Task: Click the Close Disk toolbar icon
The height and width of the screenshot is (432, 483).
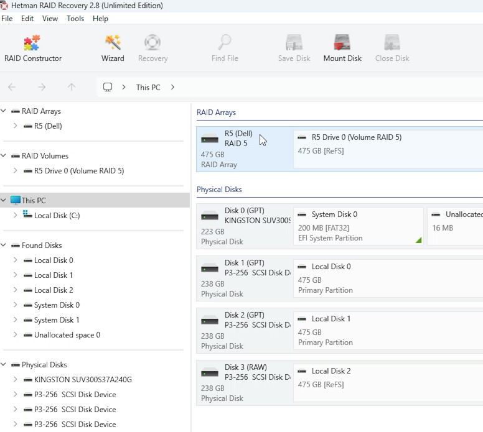Action: (392, 42)
